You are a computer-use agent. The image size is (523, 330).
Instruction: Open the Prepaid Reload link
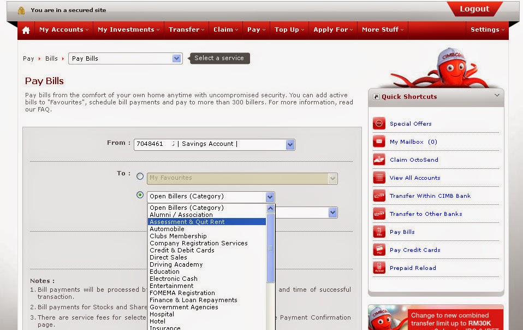[413, 268]
